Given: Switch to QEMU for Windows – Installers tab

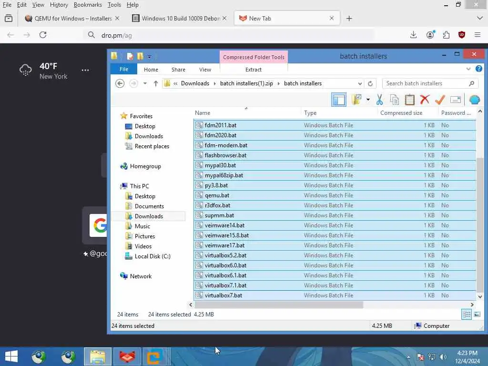Looking at the screenshot, I should (72, 19).
